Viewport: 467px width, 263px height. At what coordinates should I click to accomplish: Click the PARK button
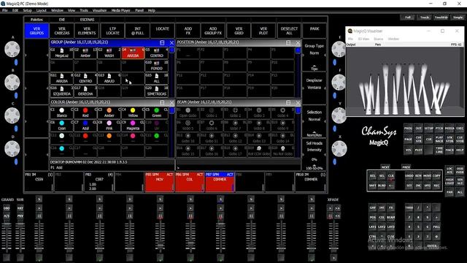click(x=314, y=31)
